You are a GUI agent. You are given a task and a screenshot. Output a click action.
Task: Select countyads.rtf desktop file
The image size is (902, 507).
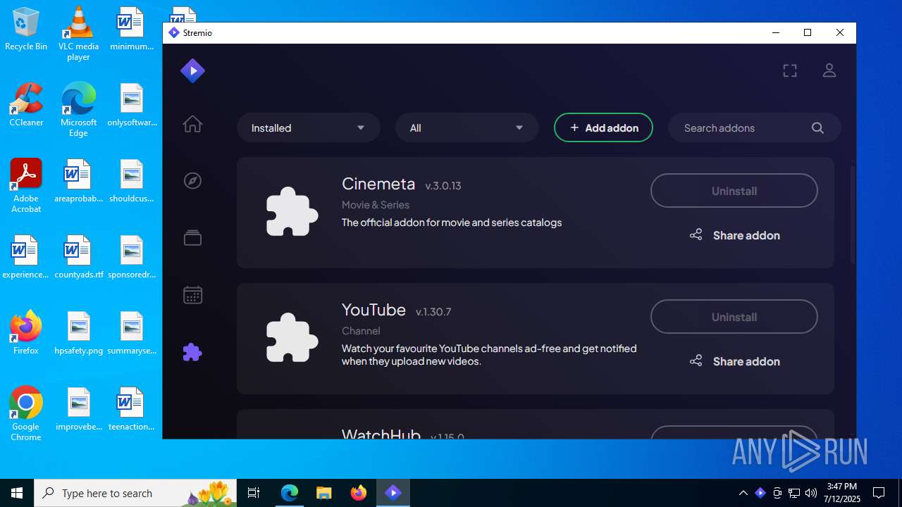coord(78,257)
